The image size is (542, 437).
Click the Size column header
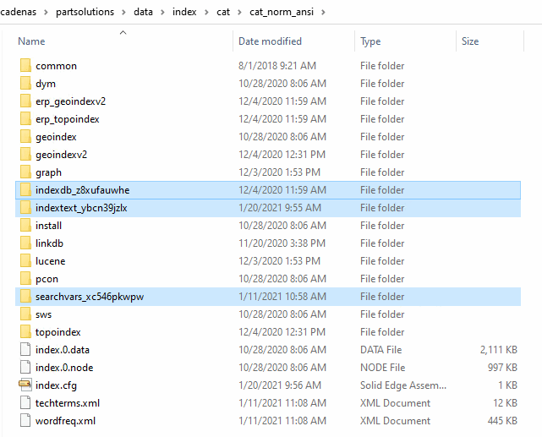tap(470, 41)
